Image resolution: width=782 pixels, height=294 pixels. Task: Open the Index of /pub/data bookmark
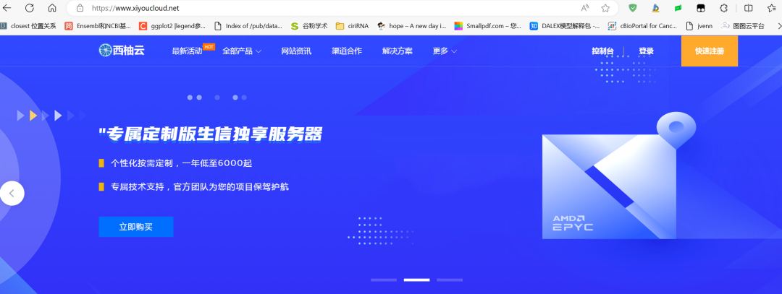coord(248,26)
